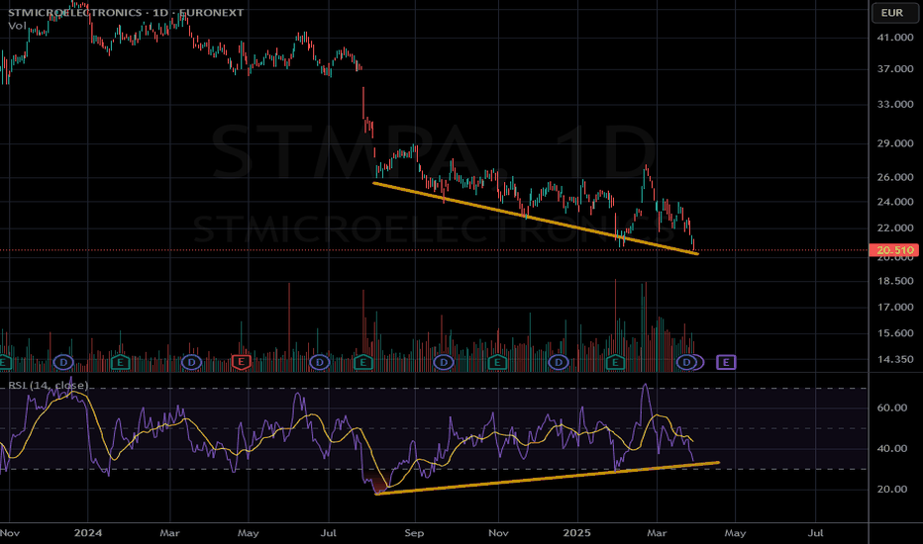Click the dividend D marker just after the Sep label
Screen dimensions: 923x544
coord(444,362)
